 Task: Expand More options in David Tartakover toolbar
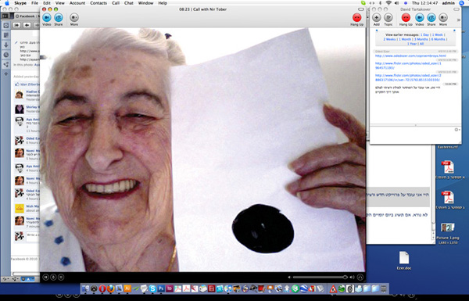click(443, 18)
